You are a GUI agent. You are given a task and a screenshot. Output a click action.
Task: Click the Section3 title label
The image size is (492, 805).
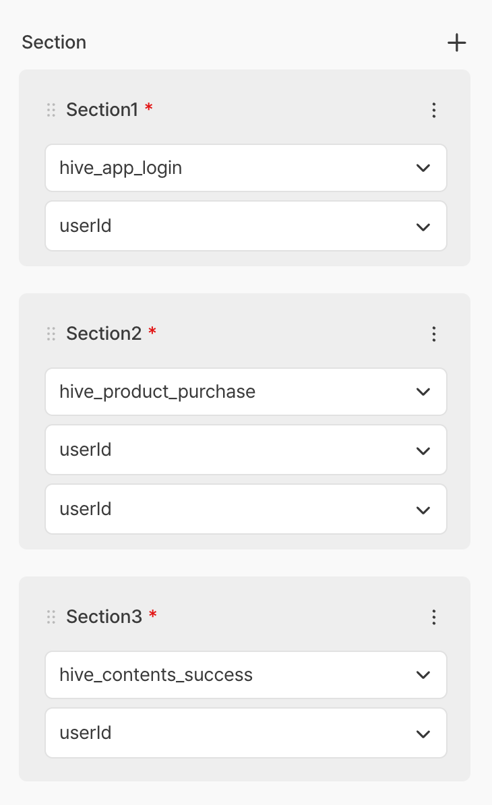[x=104, y=617]
